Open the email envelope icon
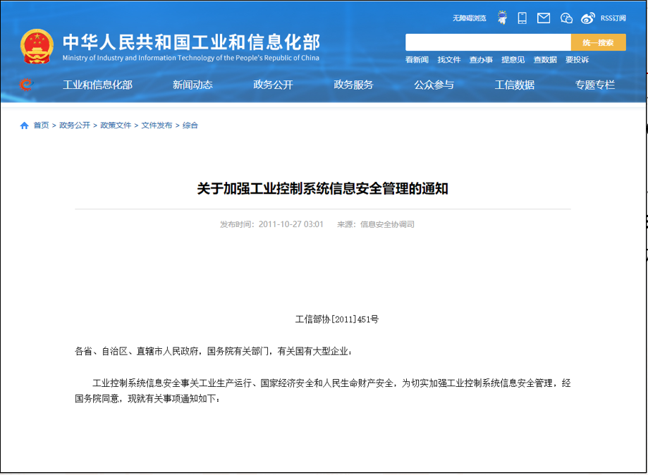 [x=544, y=18]
